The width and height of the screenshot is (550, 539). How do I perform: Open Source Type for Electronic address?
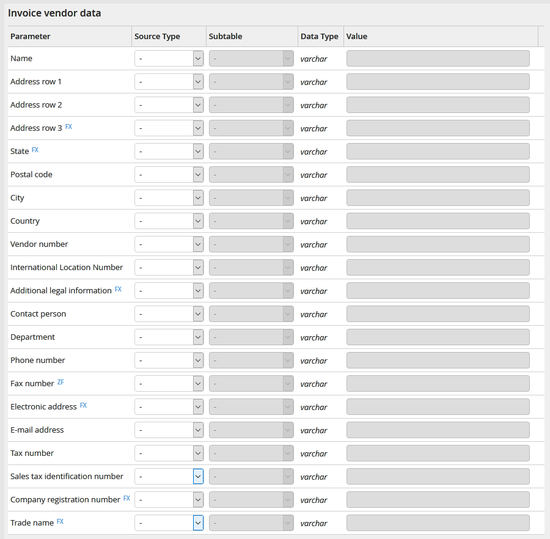point(169,407)
